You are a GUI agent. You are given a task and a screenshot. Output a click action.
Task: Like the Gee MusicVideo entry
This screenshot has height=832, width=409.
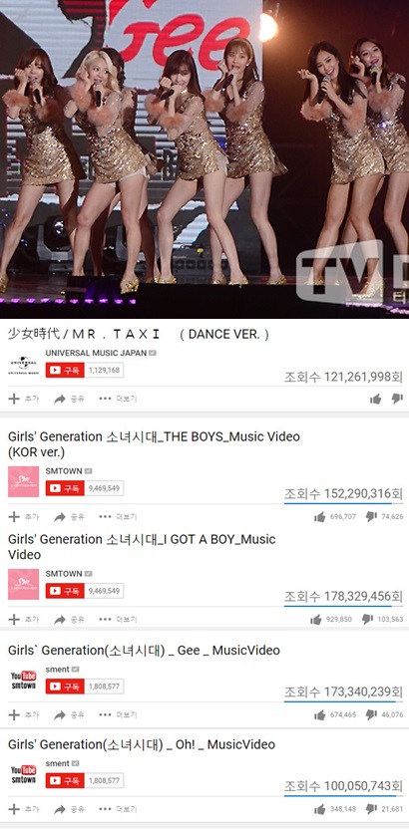[x=320, y=715]
